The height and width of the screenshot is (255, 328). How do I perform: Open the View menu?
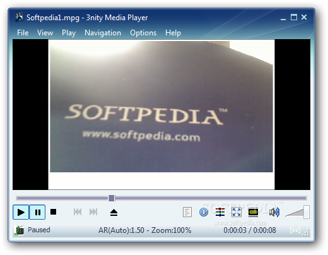(45, 33)
